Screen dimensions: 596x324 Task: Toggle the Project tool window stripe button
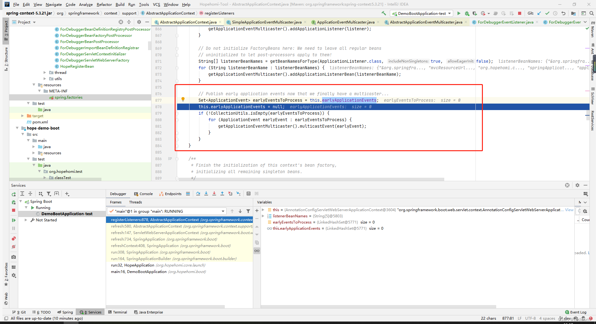(6, 31)
